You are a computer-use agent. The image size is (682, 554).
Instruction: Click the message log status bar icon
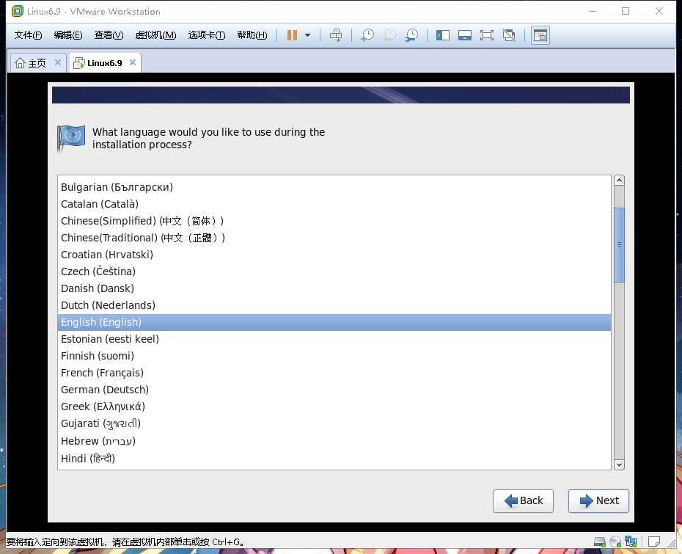(x=654, y=542)
